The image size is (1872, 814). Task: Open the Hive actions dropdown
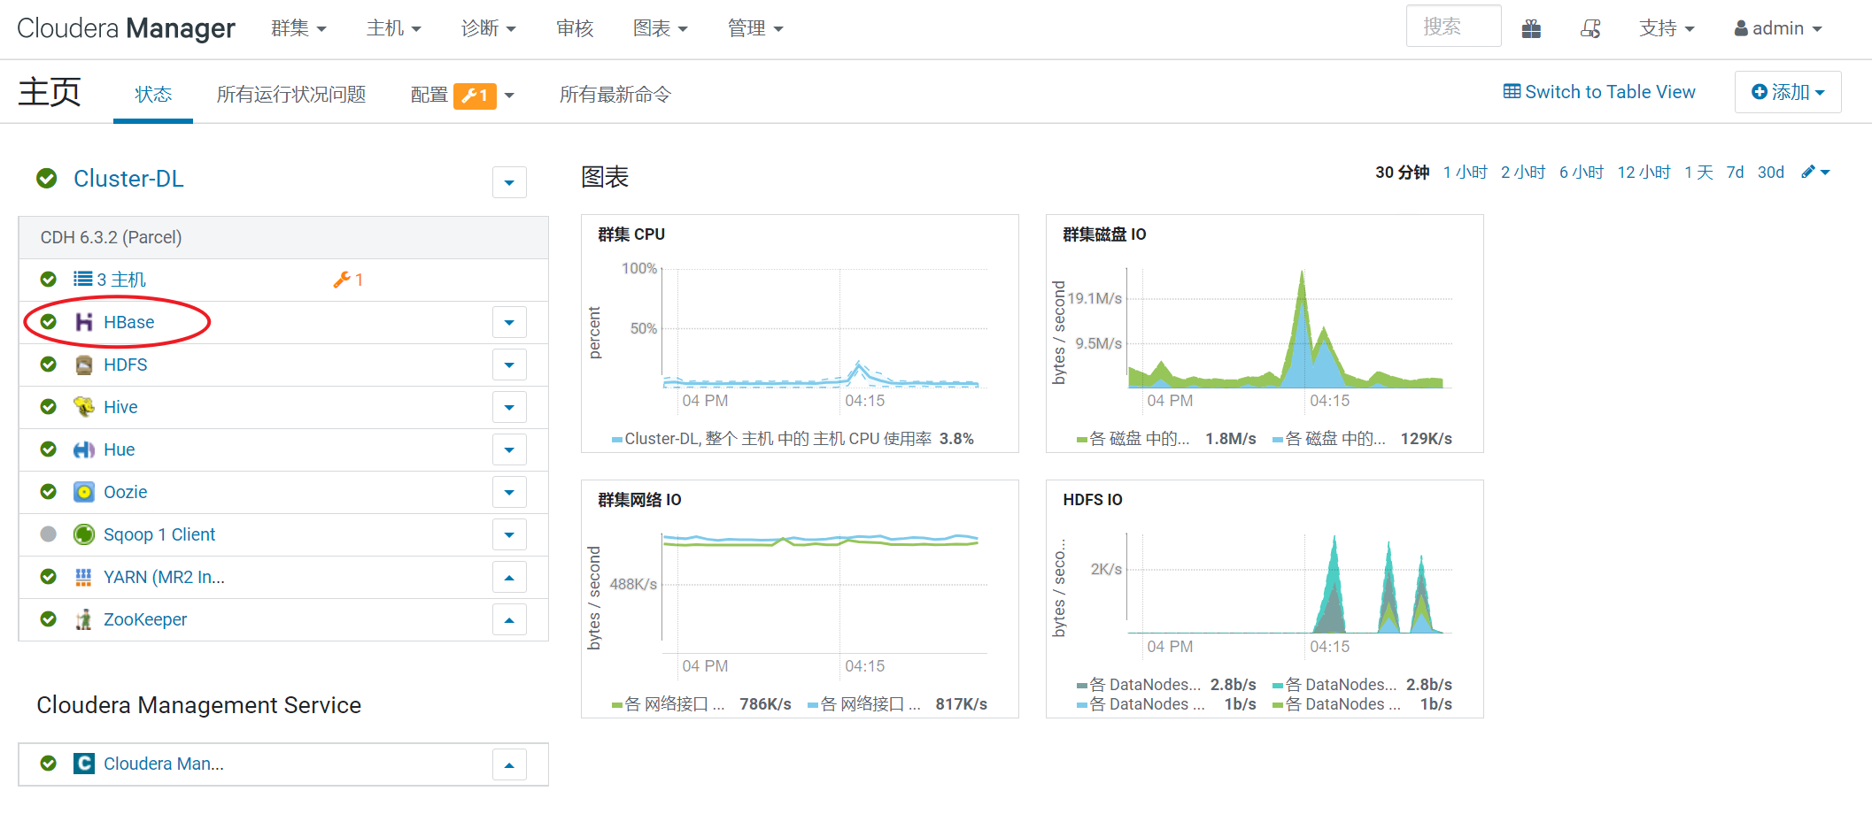509,407
